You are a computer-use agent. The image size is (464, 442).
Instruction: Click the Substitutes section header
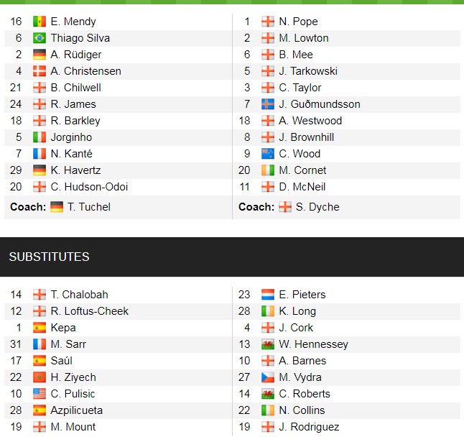click(49, 257)
